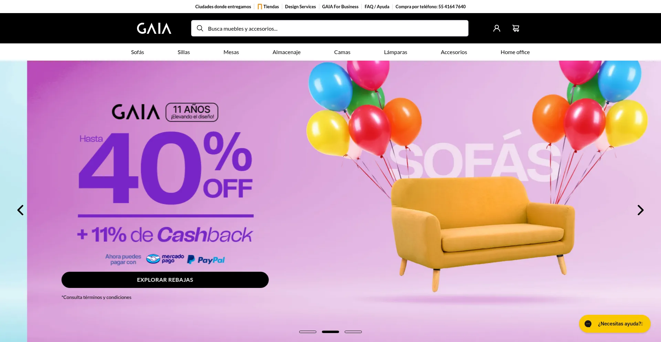Focus the Busca muebles y accesorios field
Screen dimensions: 661x342
point(330,28)
